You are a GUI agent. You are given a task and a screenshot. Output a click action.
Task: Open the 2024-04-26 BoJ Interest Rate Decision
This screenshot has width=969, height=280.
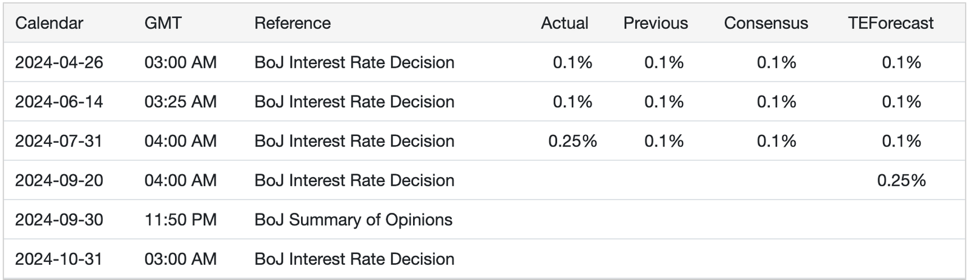coord(354,62)
